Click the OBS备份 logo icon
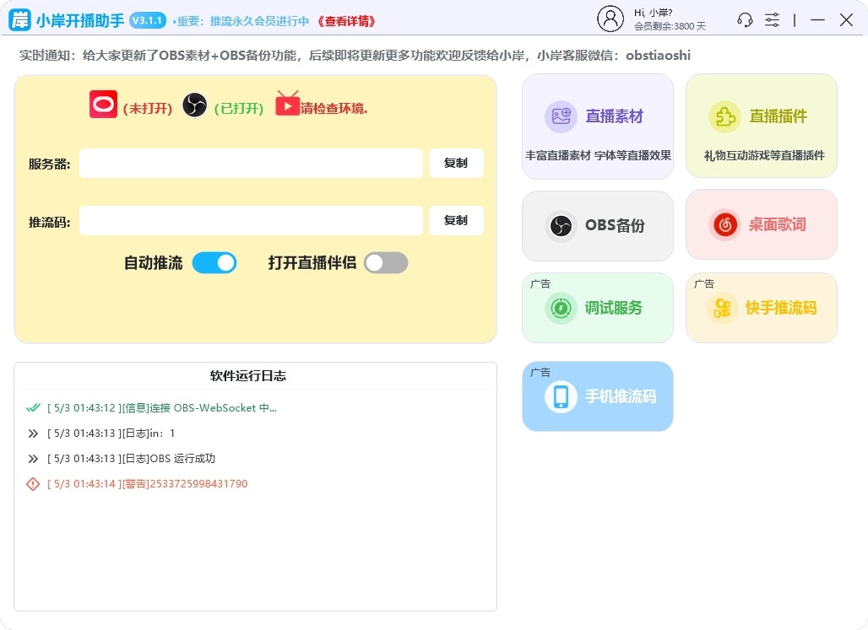The image size is (868, 630). pyautogui.click(x=561, y=226)
